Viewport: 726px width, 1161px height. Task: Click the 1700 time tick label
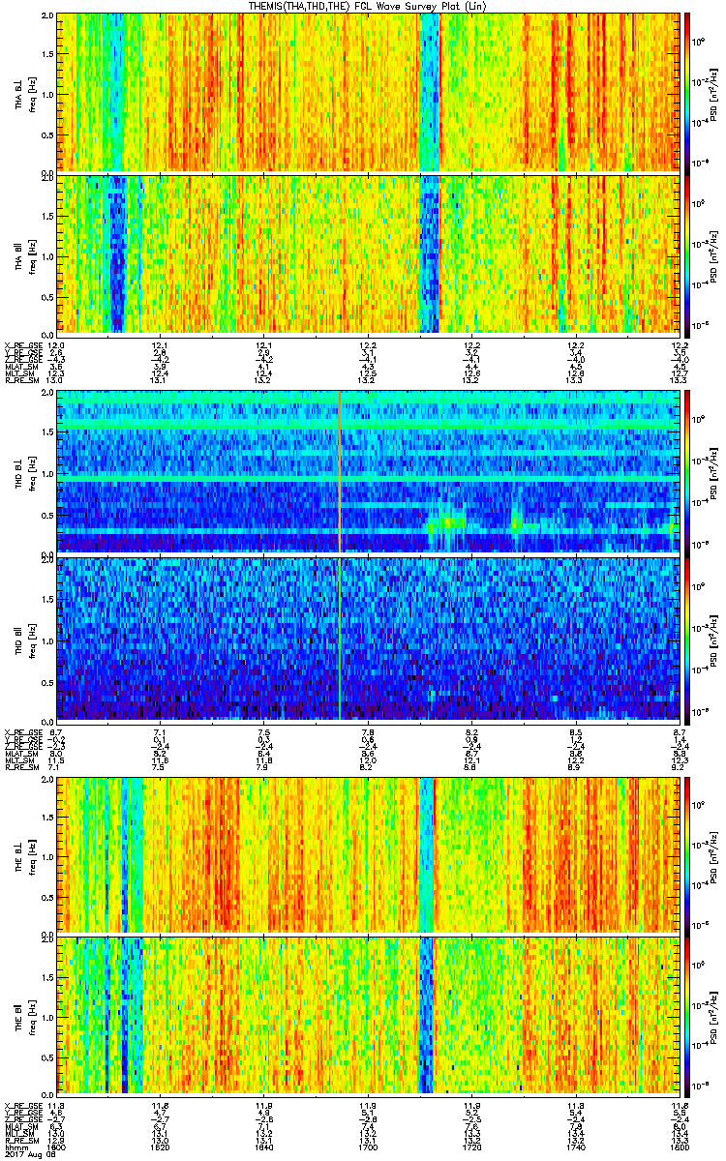[x=367, y=1146]
